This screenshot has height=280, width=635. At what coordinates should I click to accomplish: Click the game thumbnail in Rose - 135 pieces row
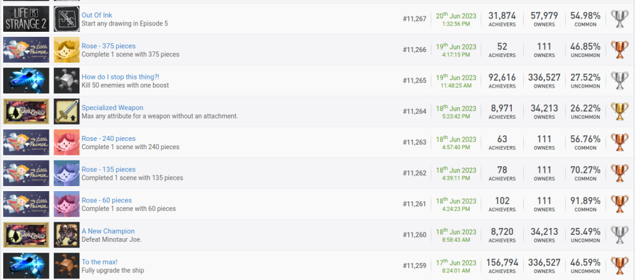coord(25,173)
